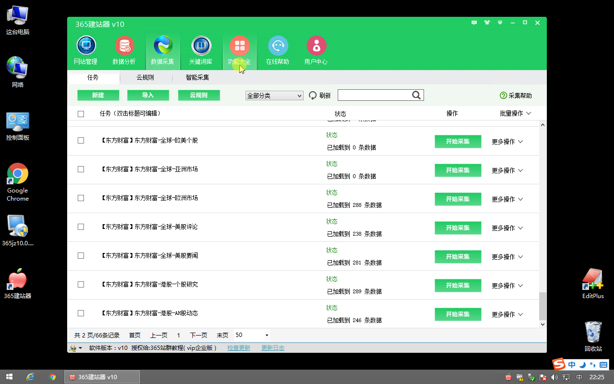Check the 东方财富-全球-欧美个股 task
The height and width of the screenshot is (384, 614).
click(x=81, y=140)
